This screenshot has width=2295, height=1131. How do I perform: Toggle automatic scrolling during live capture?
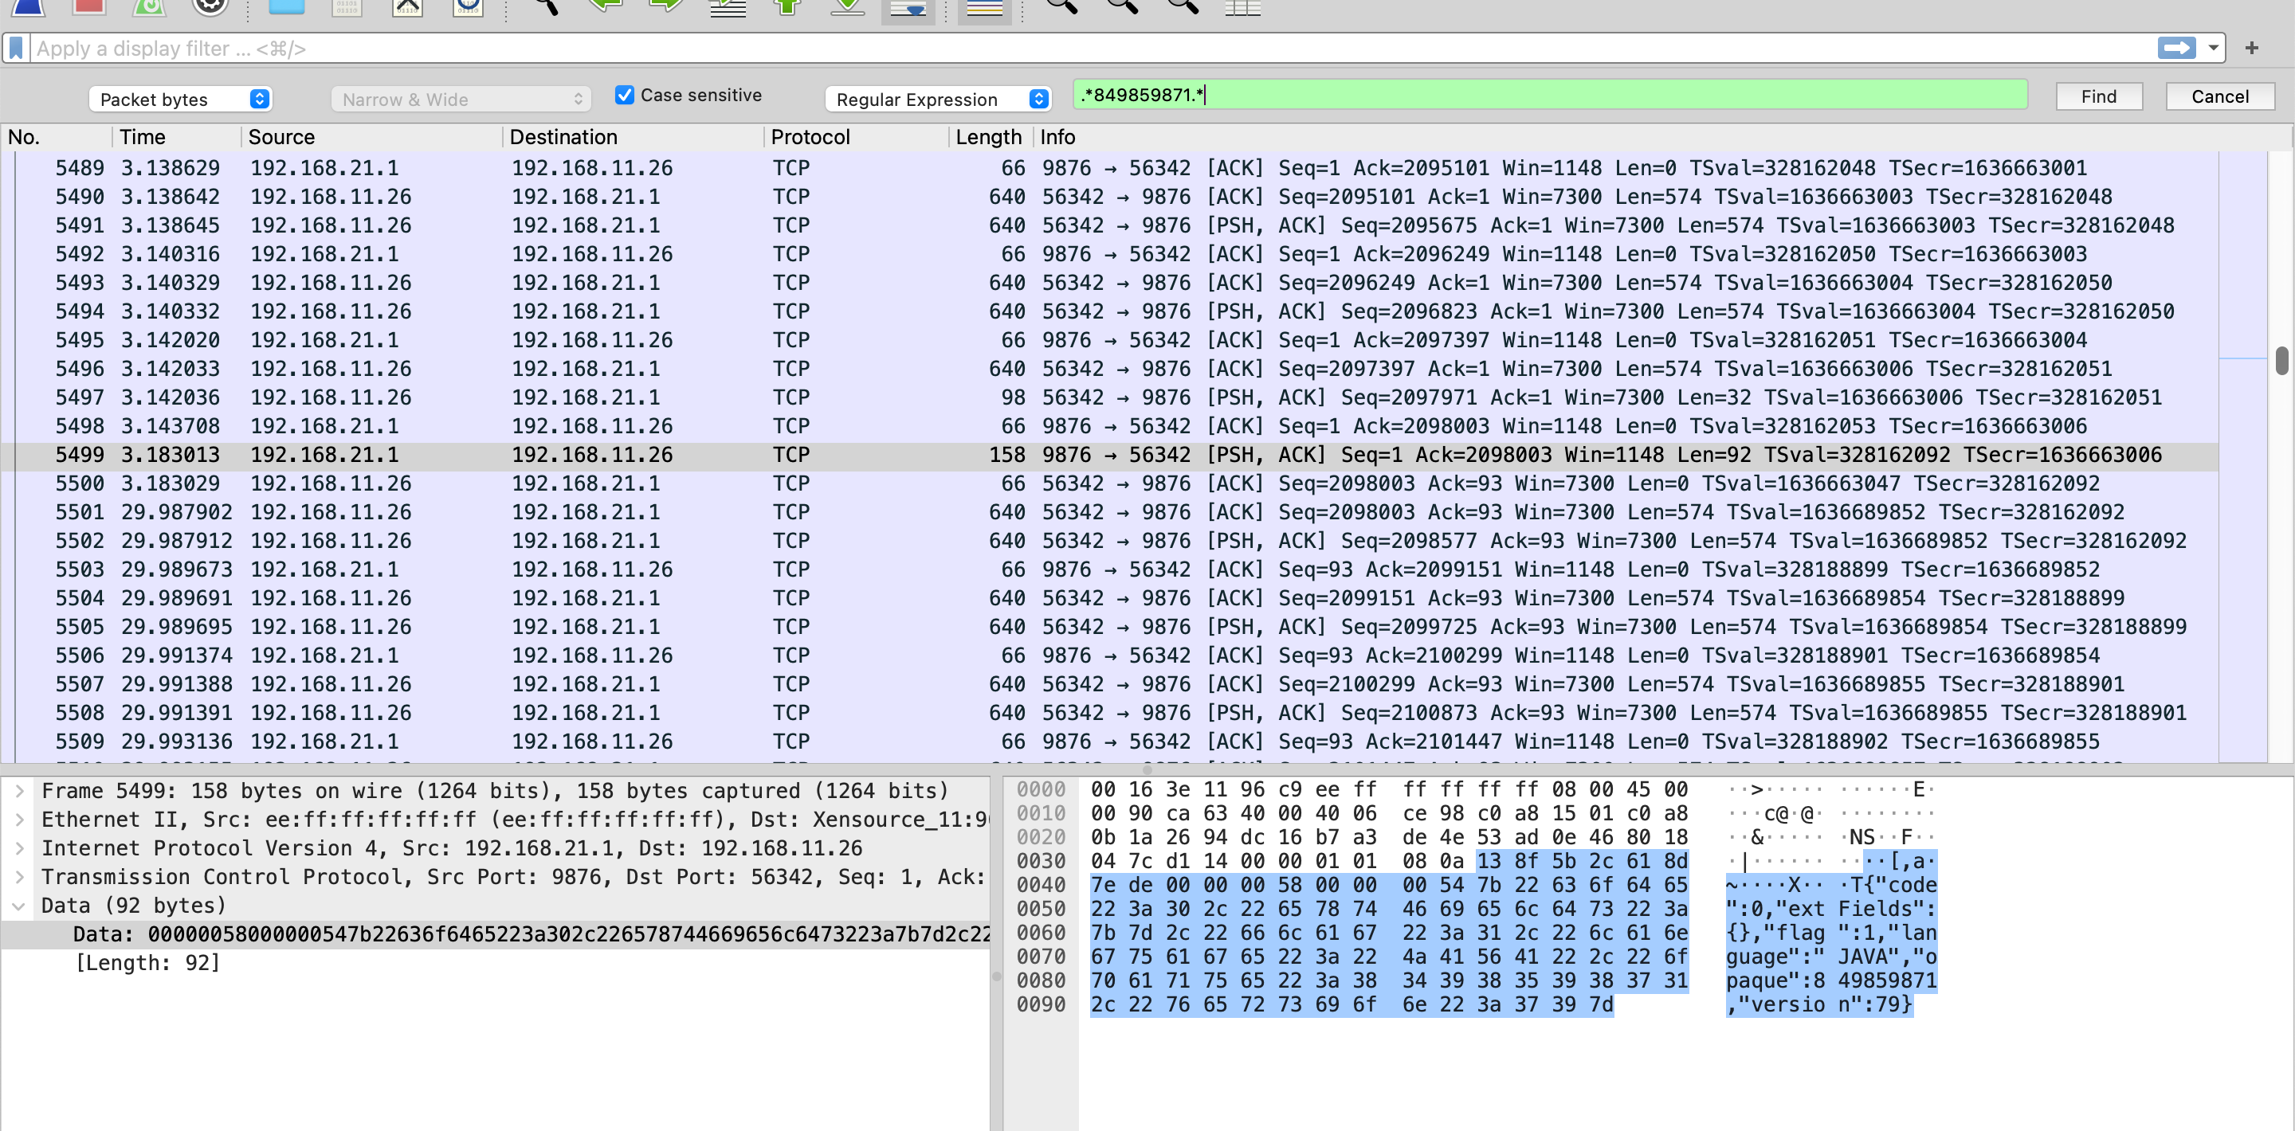pos(908,7)
